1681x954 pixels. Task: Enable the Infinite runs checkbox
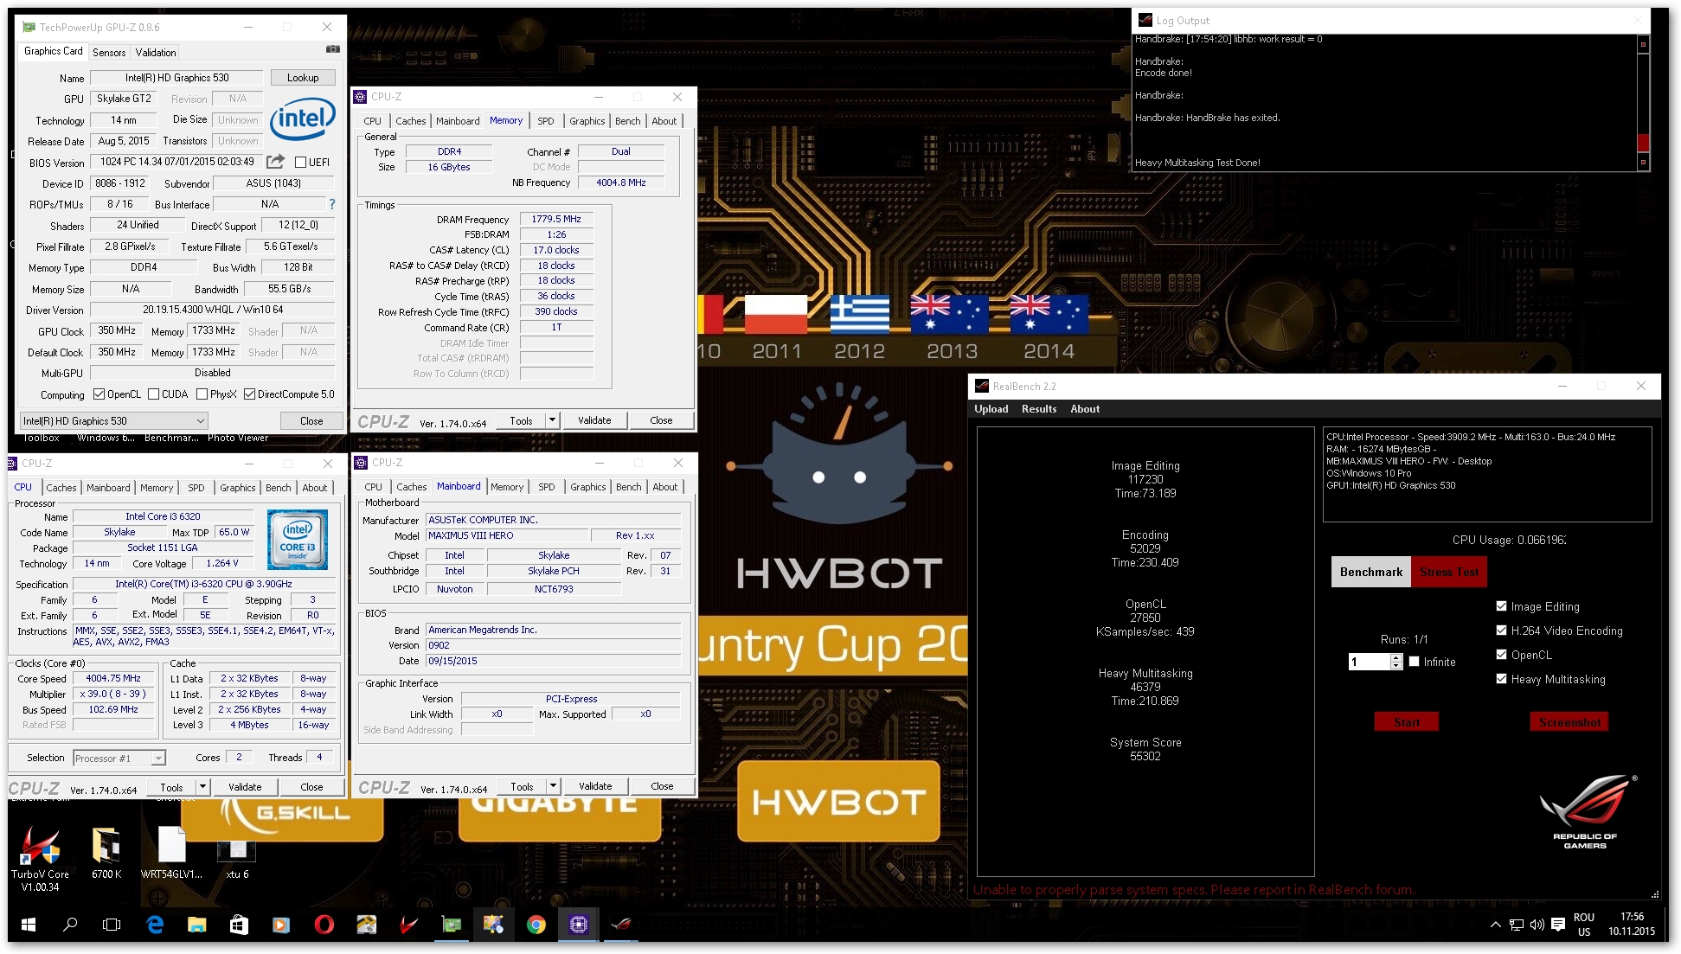[1415, 662]
